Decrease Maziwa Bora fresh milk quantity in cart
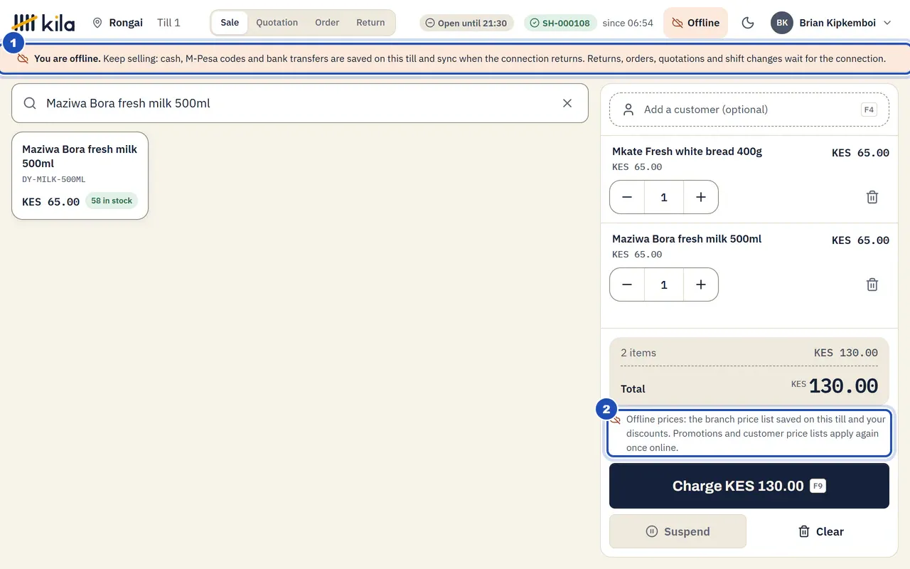The image size is (910, 569). (x=627, y=284)
